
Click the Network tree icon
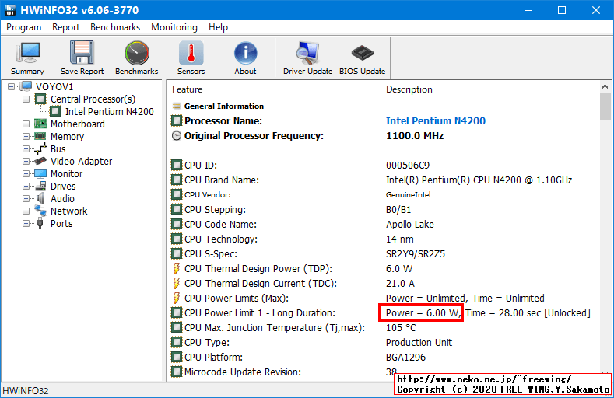click(x=40, y=211)
